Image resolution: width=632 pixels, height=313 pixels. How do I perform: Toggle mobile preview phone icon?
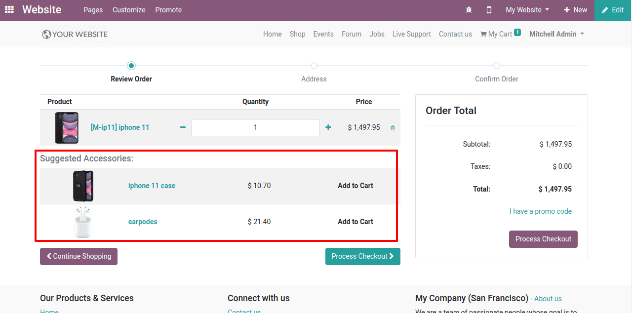[489, 10]
